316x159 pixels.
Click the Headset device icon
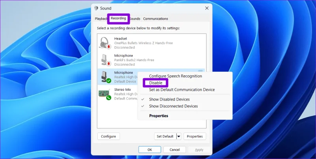pos(105,43)
